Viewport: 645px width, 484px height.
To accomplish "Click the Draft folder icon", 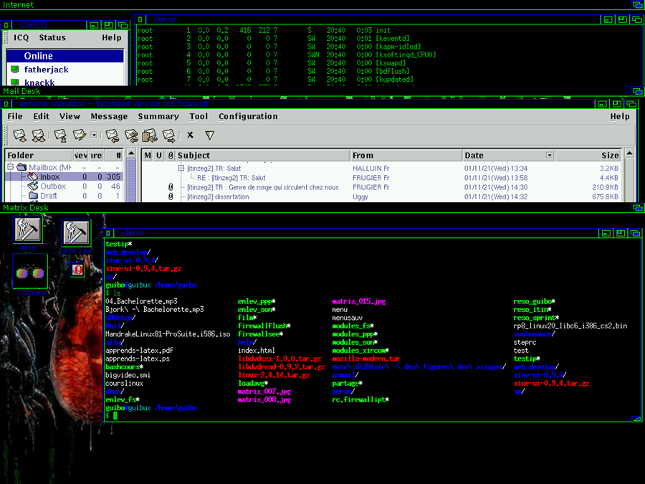I will [33, 196].
